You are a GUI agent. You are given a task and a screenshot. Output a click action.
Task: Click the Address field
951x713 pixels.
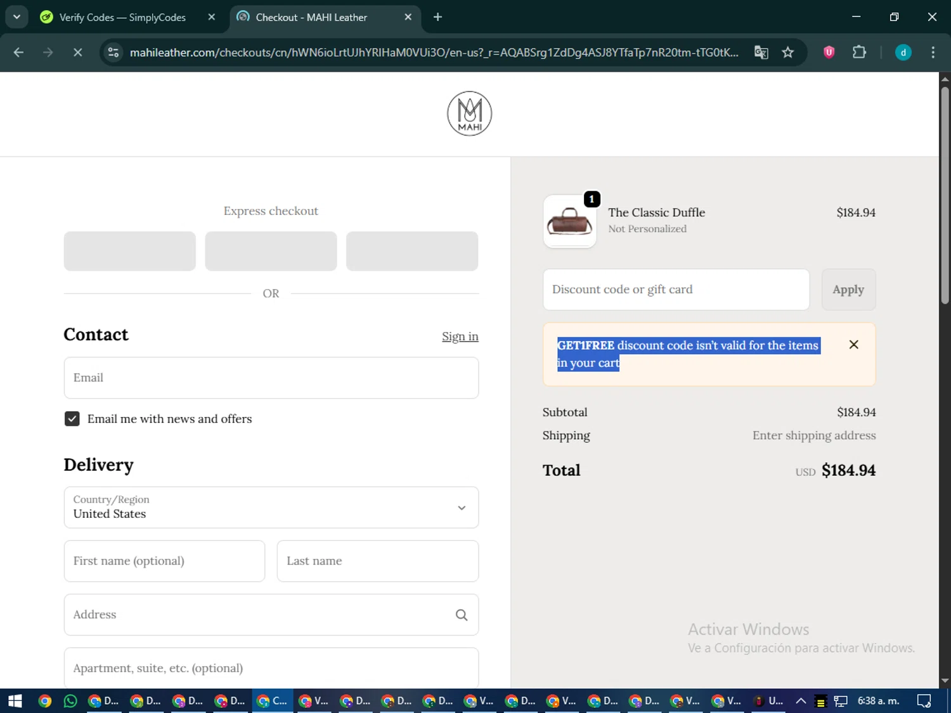pyautogui.click(x=271, y=615)
